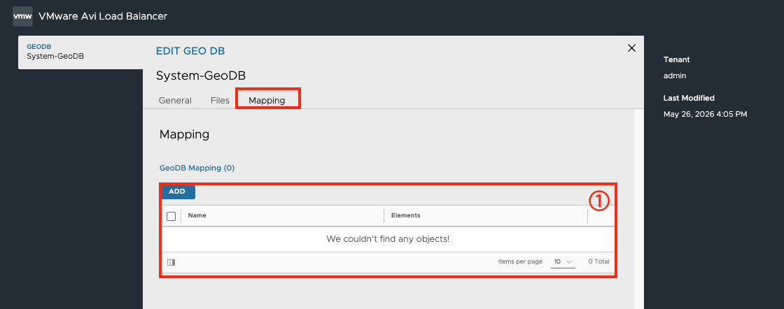Select the GEODB System-GeoDB breadcrumb card
Image resolution: width=784 pixels, height=309 pixels.
tap(80, 52)
